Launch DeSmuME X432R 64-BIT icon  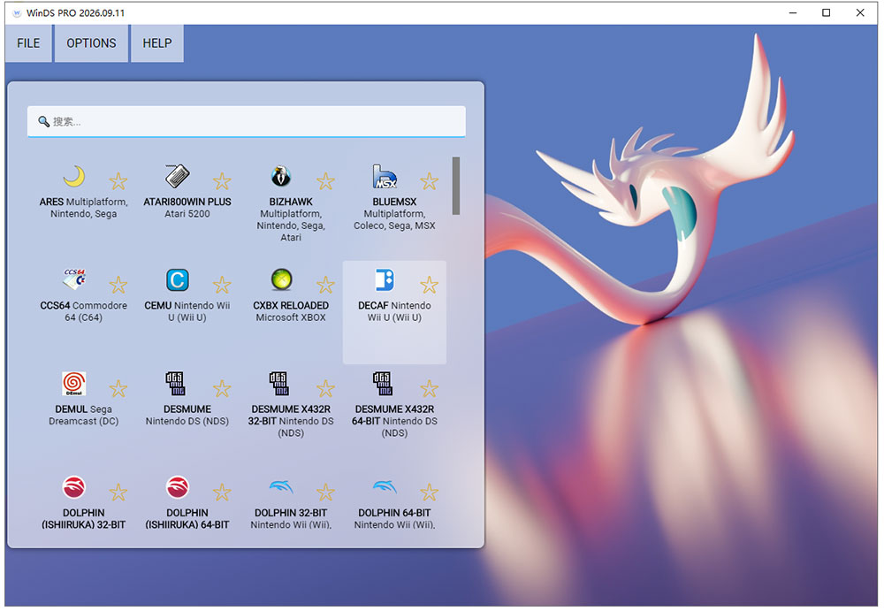[383, 384]
